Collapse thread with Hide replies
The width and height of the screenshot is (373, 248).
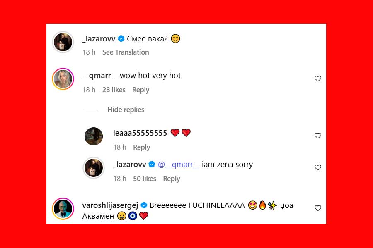(126, 110)
